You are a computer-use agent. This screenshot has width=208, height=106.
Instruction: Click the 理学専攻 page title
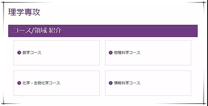tap(24, 12)
